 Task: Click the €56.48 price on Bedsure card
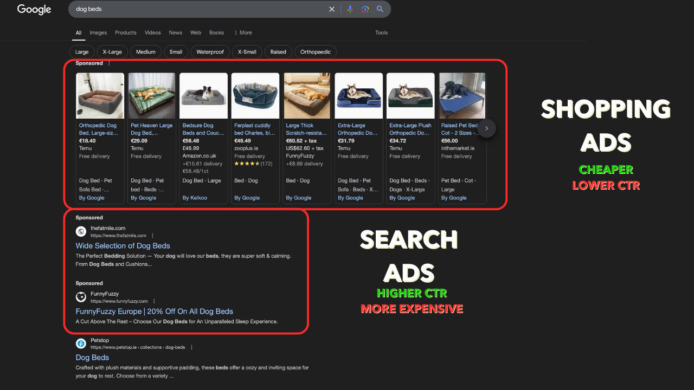[191, 140]
